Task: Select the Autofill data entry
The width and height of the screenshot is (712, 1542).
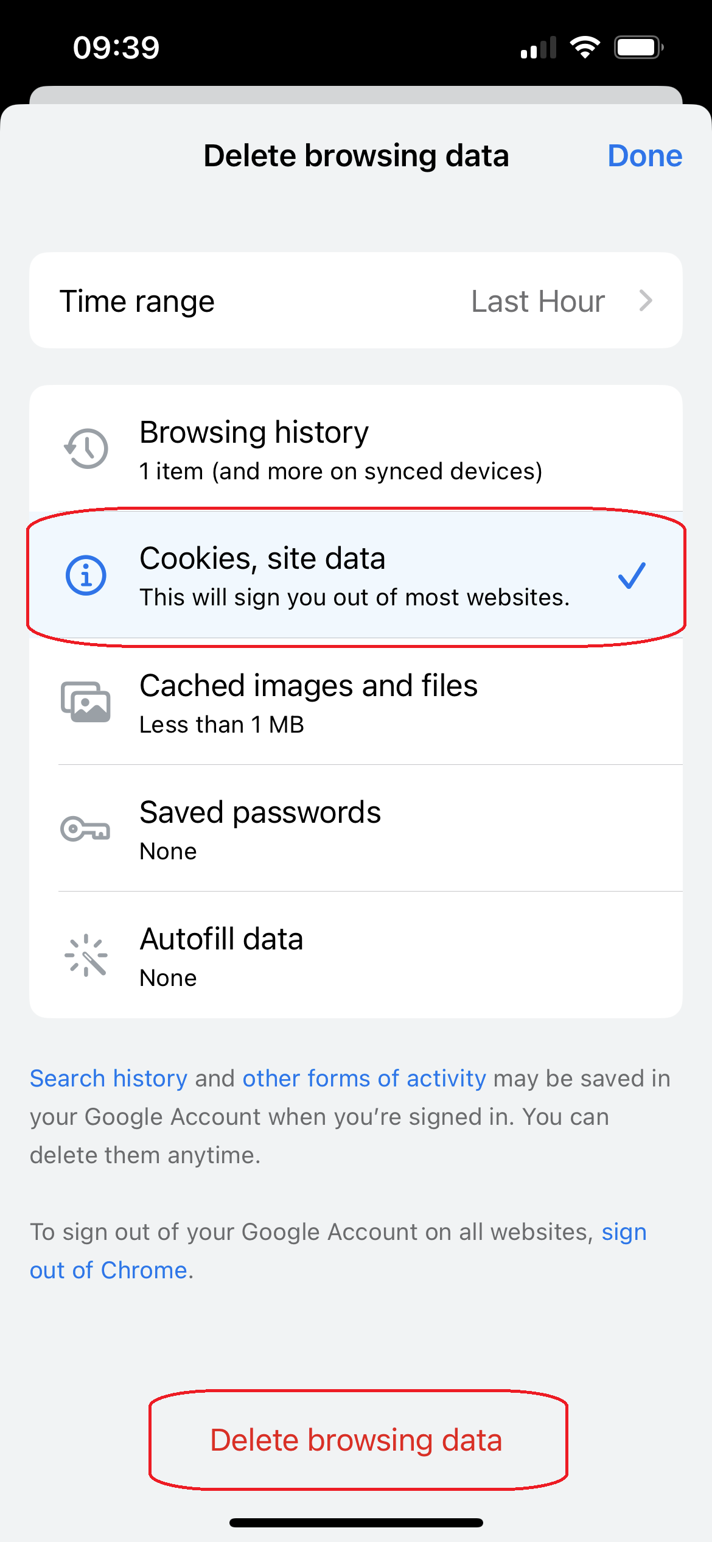Action: tap(356, 955)
